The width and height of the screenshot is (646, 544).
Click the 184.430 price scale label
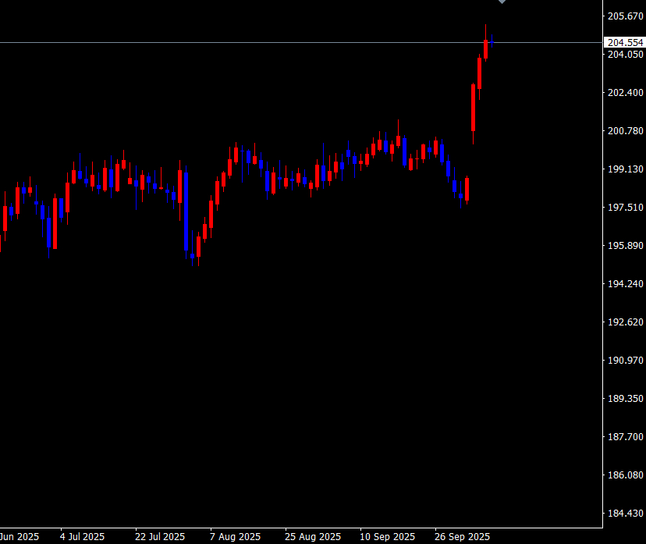(626, 513)
